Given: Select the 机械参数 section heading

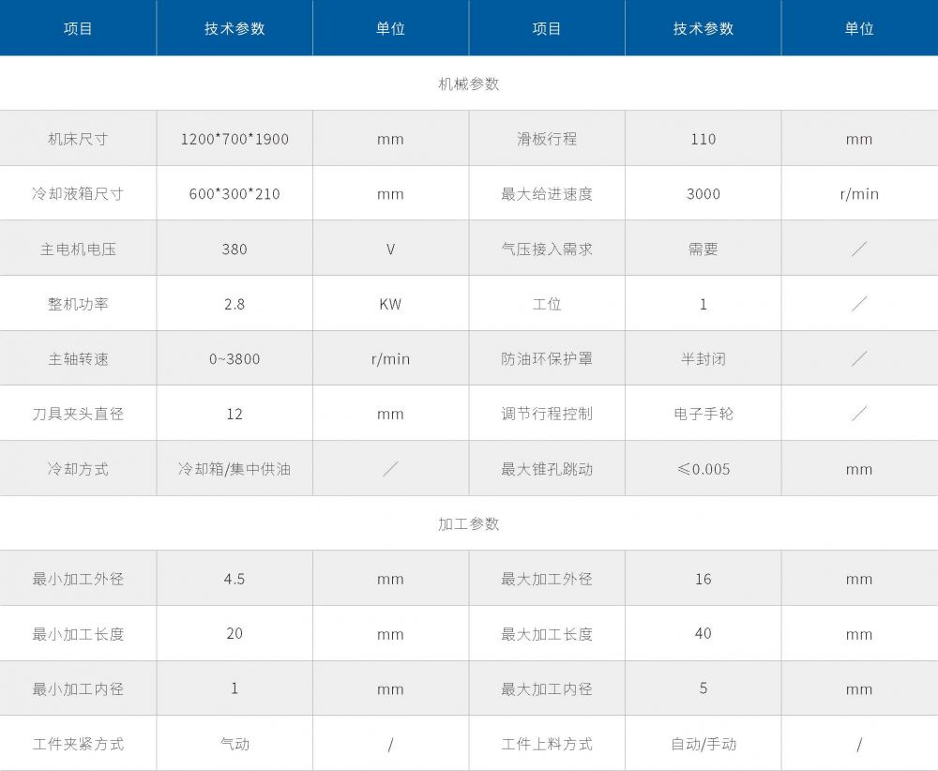Looking at the screenshot, I should click(469, 83).
